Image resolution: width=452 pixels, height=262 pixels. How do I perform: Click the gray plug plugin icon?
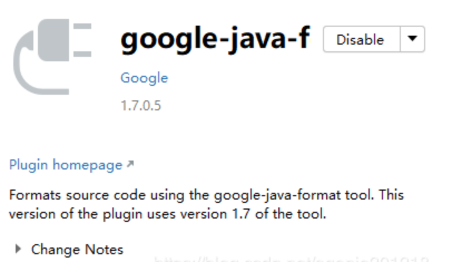tap(52, 57)
